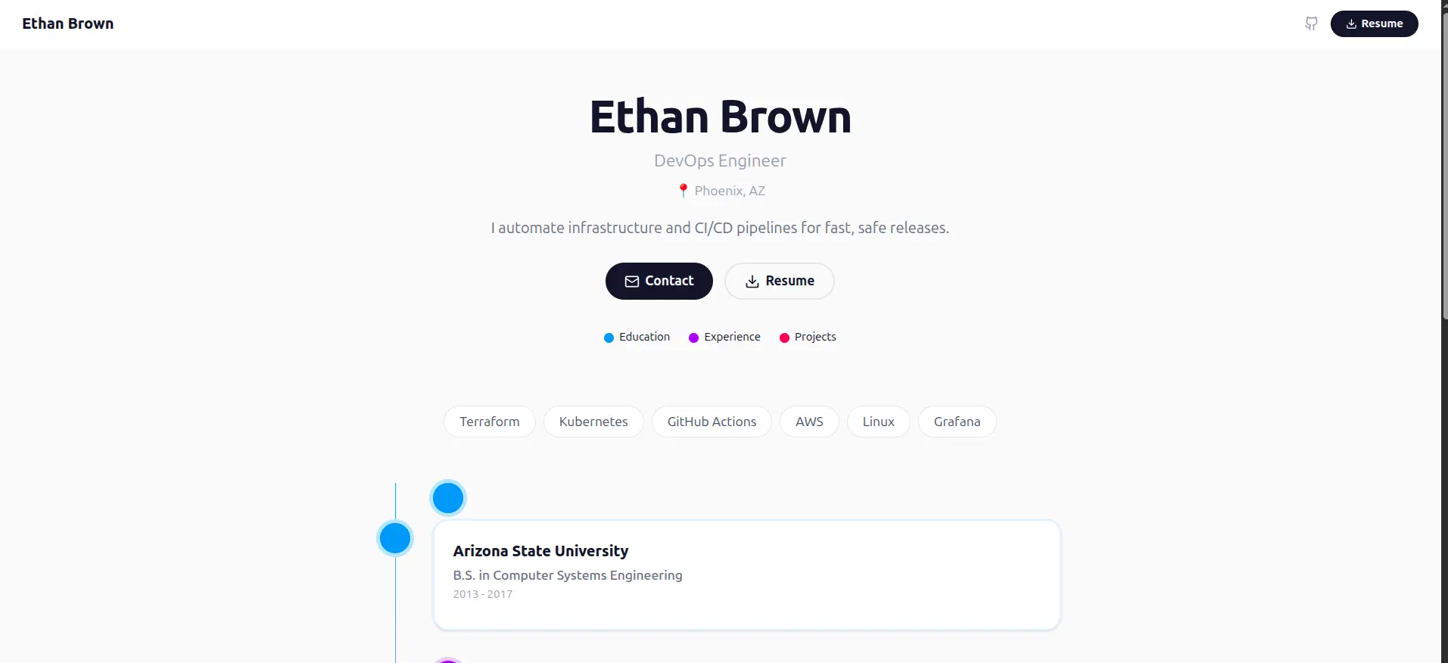Select the Kubernetes skill tag
Viewport: 1448px width, 663px height.
(x=593, y=422)
